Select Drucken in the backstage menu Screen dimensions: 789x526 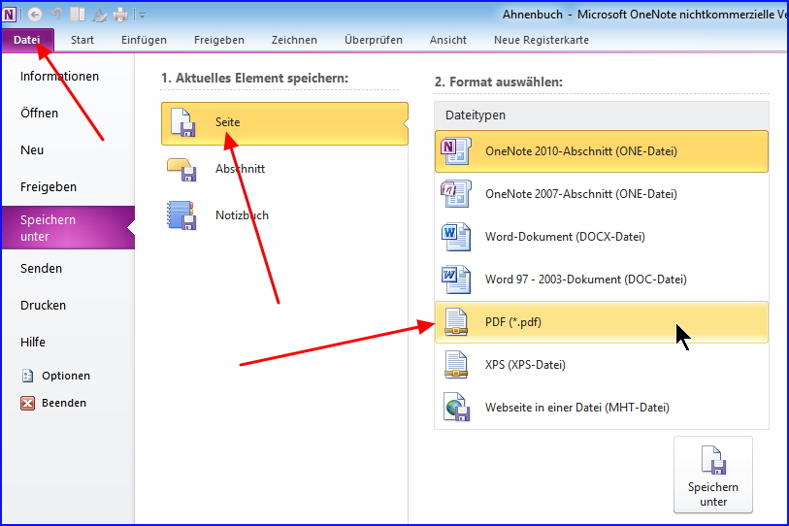point(69,305)
